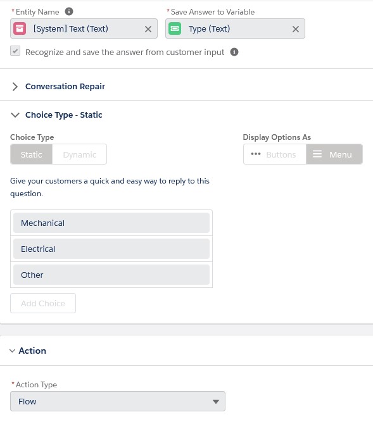This screenshot has height=424, width=373.
Task: Click the pink System Text entity icon
Action: point(20,28)
